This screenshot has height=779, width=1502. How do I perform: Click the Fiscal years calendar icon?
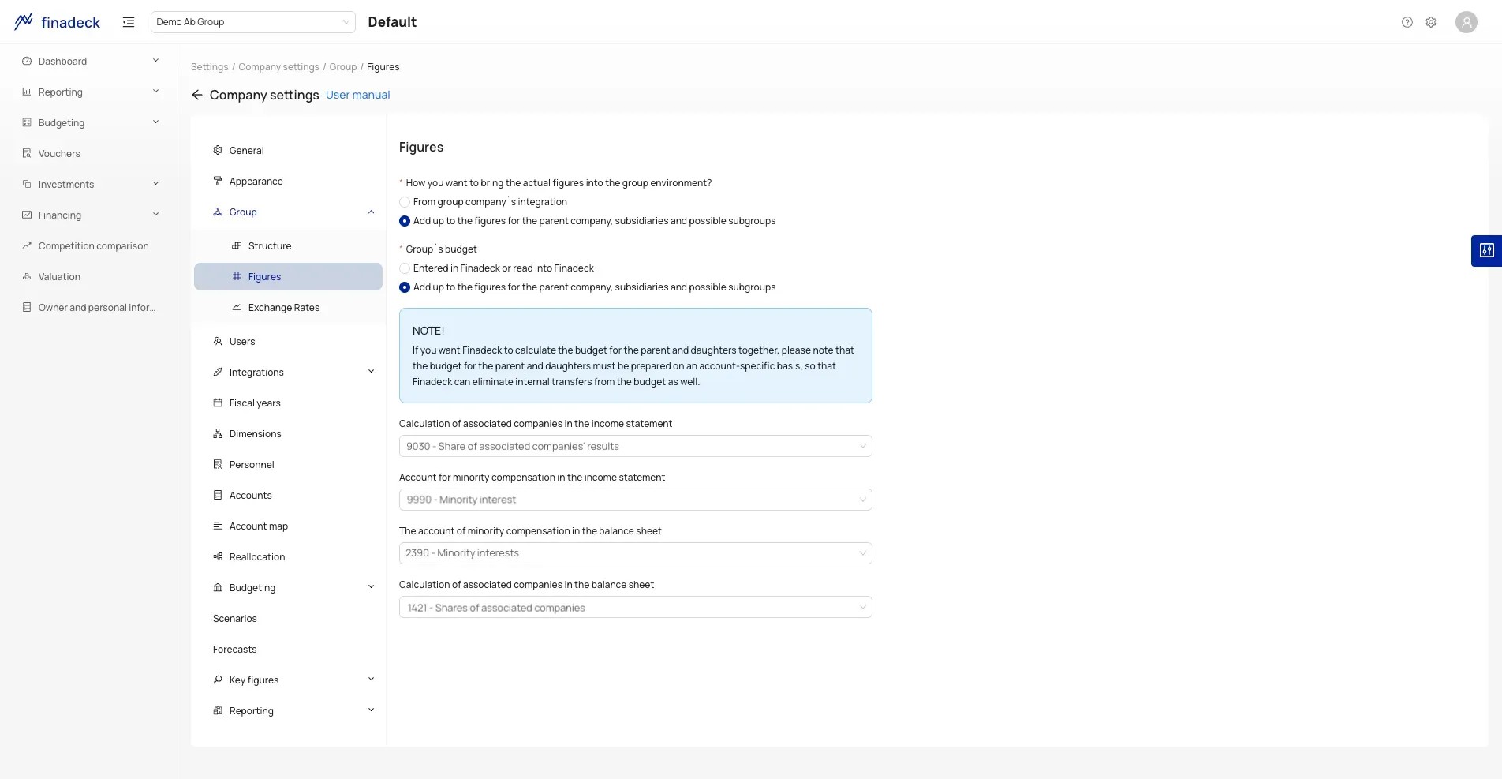click(x=218, y=403)
